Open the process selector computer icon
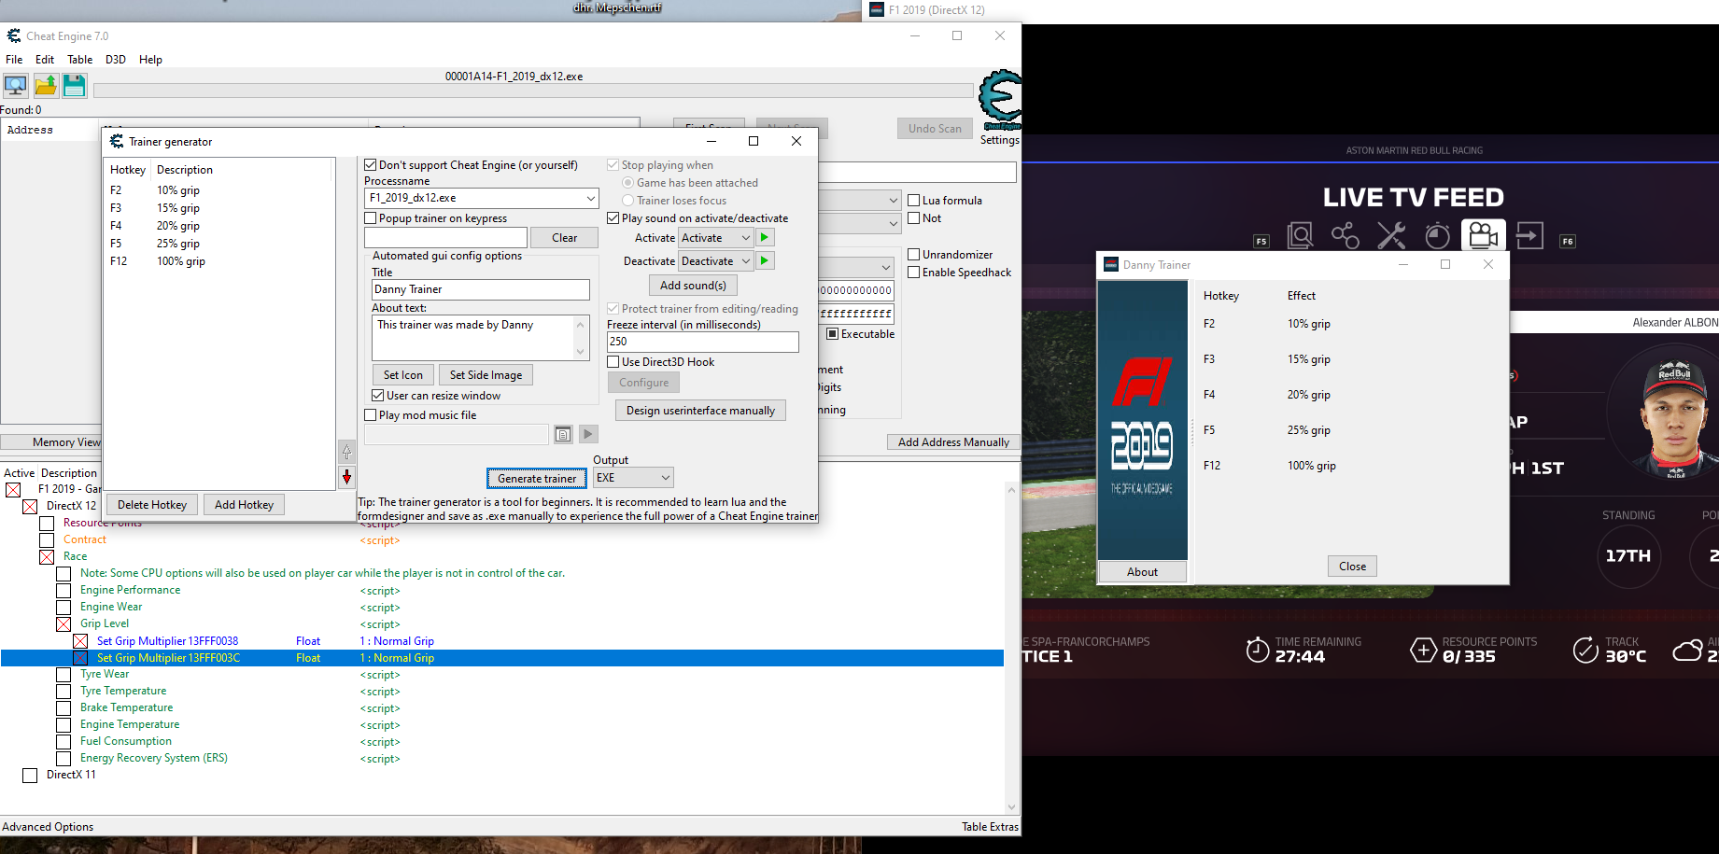 point(16,86)
